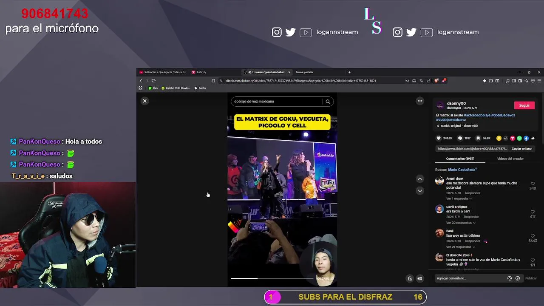This screenshot has width=544, height=306.
Task: Open the apps grid icon in bookmarks bar
Action: (141, 88)
